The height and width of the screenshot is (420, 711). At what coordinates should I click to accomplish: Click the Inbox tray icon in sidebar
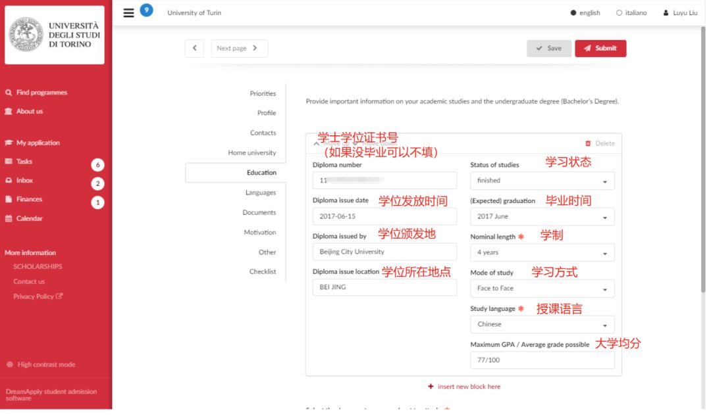click(9, 180)
